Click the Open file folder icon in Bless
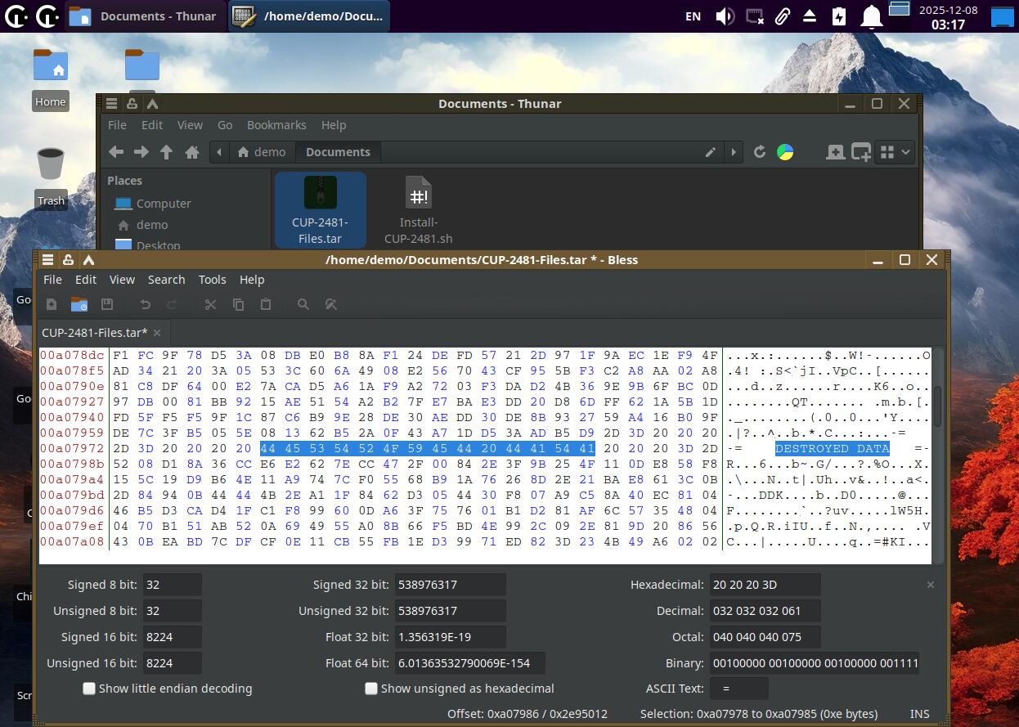 [79, 304]
